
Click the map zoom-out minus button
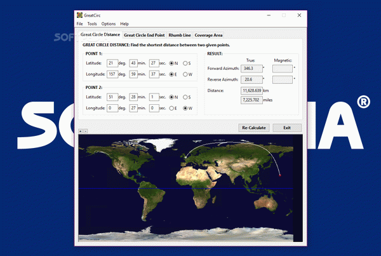tap(86, 131)
